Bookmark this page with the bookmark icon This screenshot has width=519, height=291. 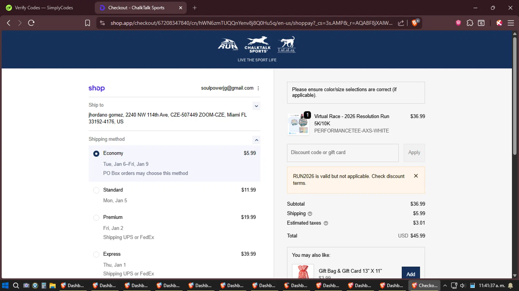pos(88,23)
